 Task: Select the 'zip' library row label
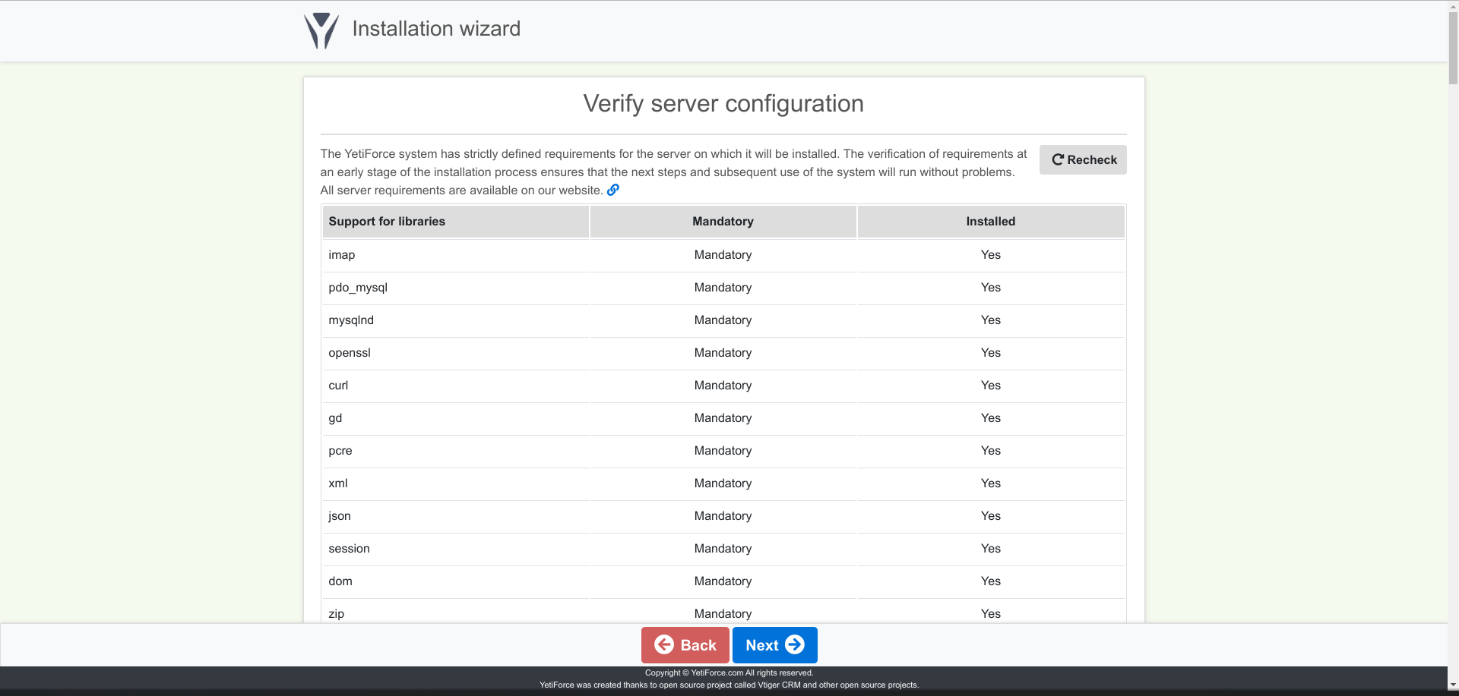pos(336,614)
